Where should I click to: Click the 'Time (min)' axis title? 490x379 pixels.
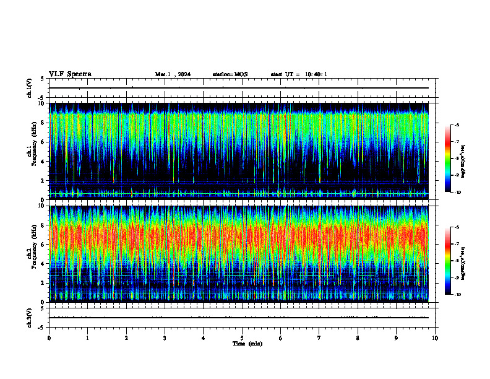pyautogui.click(x=247, y=344)
